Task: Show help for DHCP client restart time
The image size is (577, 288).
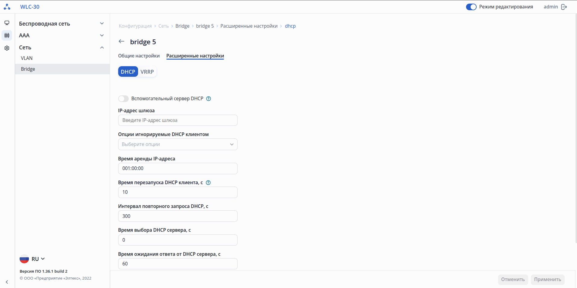Action: click(x=208, y=183)
